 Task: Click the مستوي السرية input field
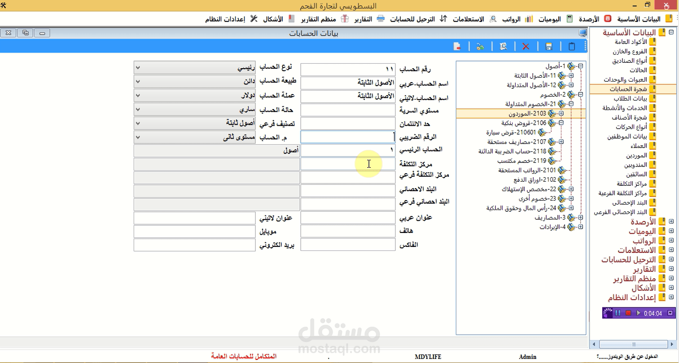[348, 109]
